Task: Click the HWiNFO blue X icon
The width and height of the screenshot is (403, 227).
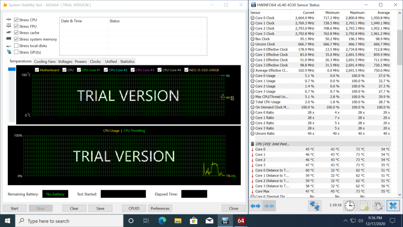Action: 393,206
